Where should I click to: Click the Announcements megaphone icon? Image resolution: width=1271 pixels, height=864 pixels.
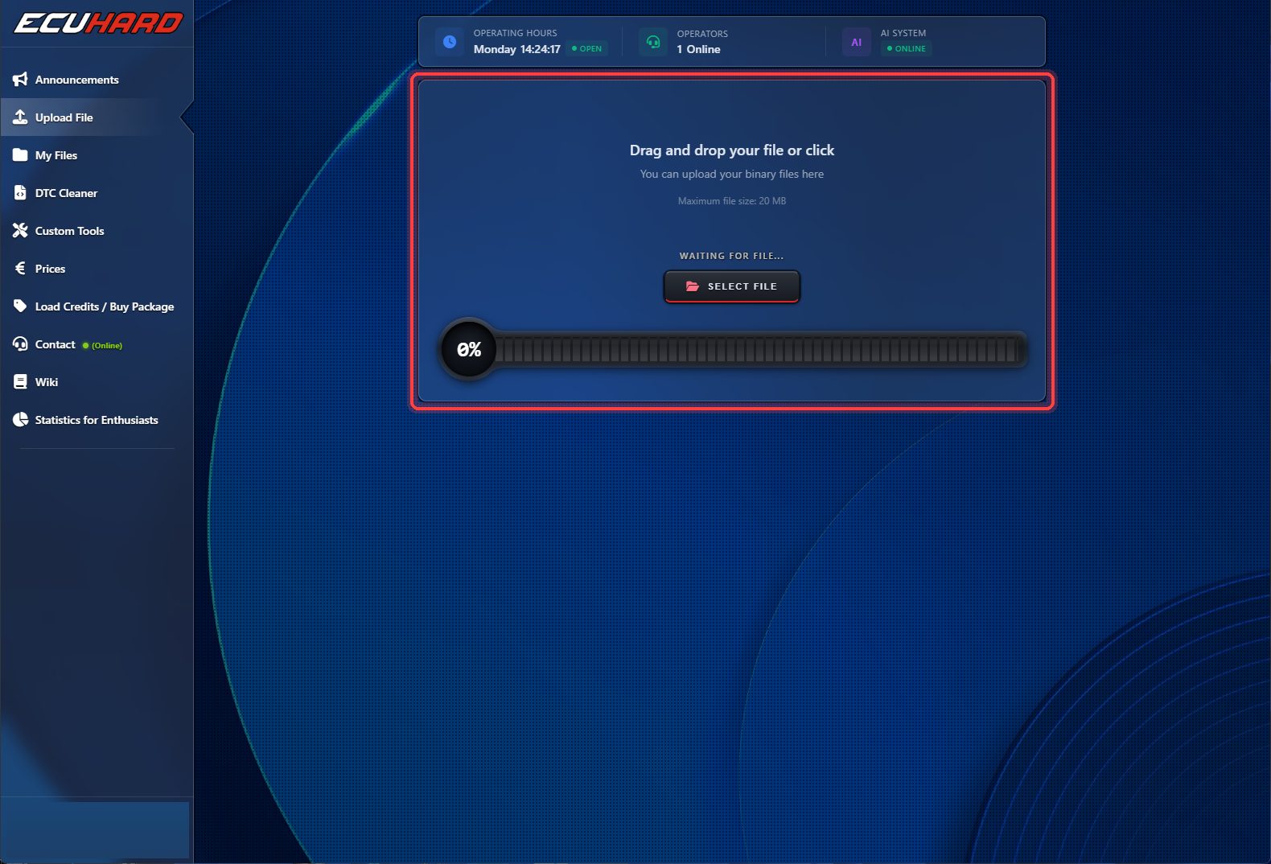20,79
